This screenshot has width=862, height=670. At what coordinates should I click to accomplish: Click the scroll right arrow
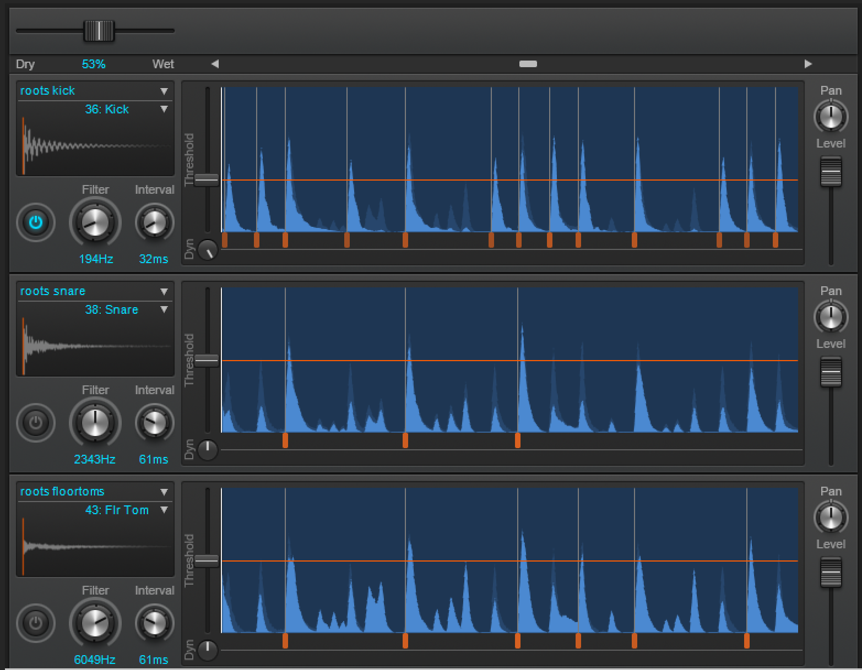coord(807,64)
